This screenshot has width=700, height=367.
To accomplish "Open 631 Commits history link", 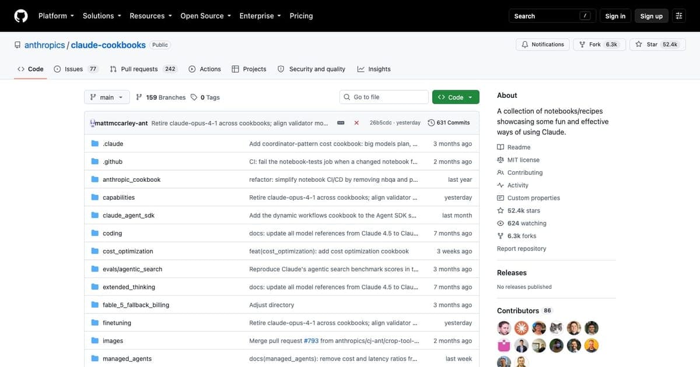I will click(449, 123).
